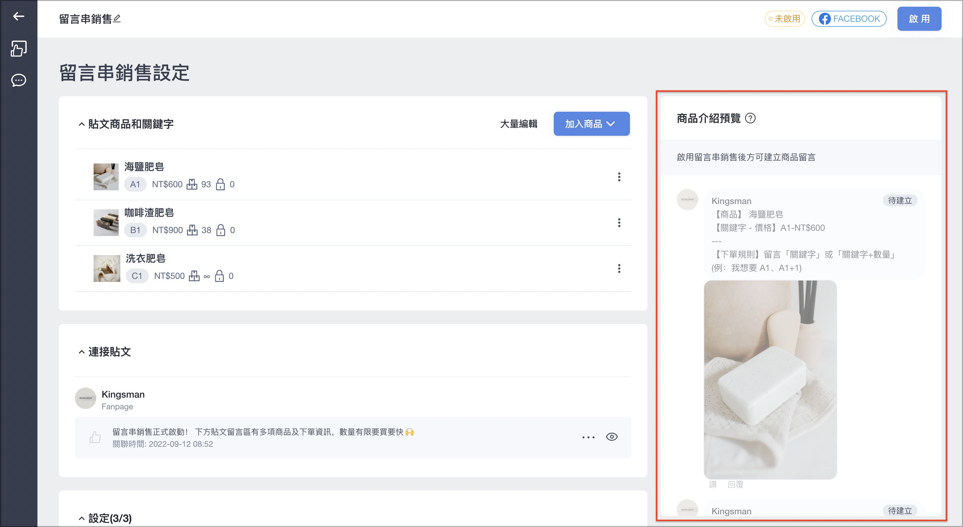963x527 pixels.
Task: Click the 咖啡渣肥皂 product thumbnail
Action: click(106, 222)
